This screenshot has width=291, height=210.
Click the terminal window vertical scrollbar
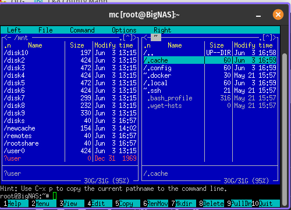click(285, 129)
